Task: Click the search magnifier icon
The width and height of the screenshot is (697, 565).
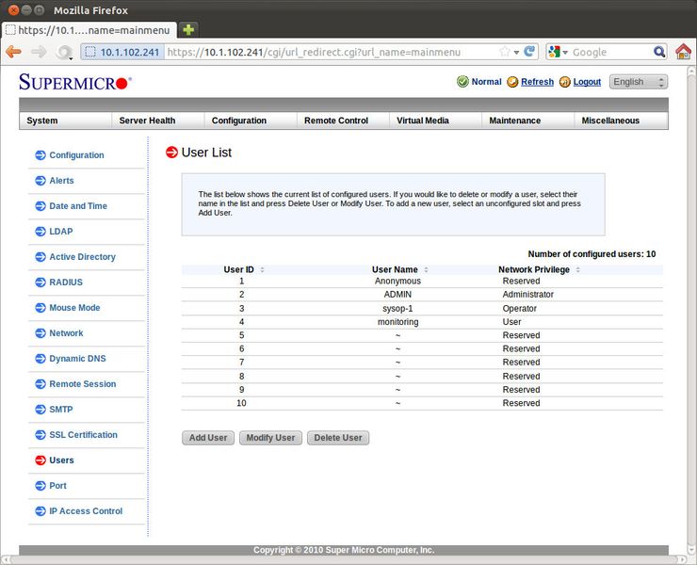Action: 659,52
